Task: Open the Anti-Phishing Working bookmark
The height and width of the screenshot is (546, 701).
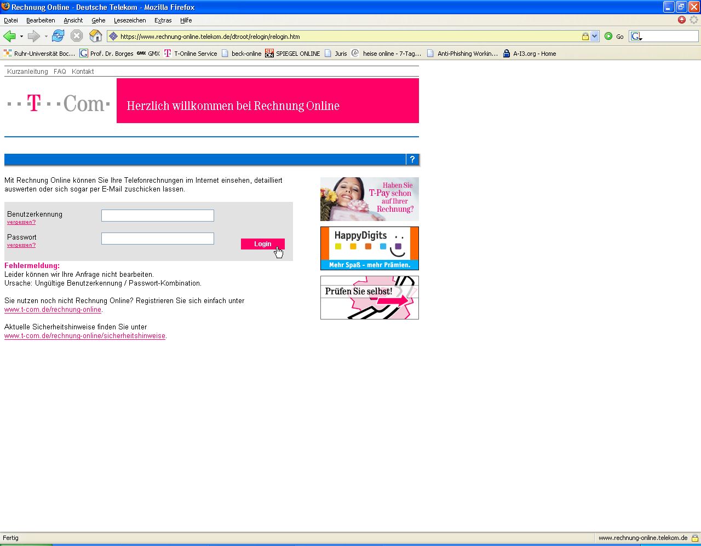Action: tap(463, 54)
